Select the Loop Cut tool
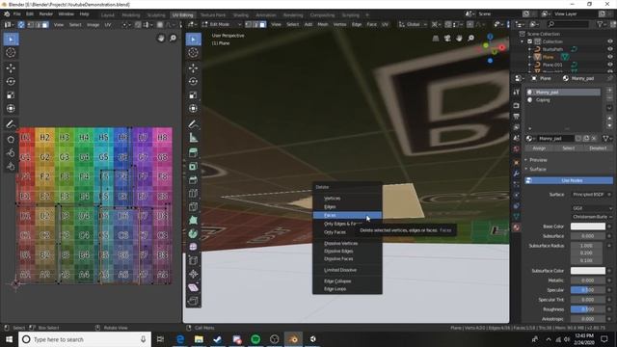 click(193, 193)
